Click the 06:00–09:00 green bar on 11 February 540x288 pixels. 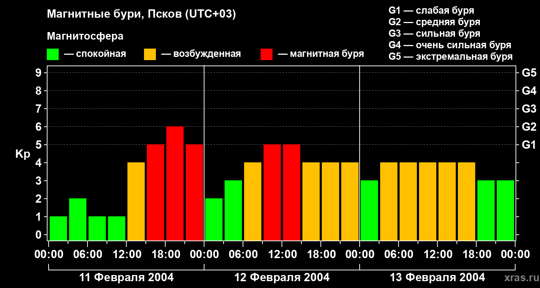point(97,228)
